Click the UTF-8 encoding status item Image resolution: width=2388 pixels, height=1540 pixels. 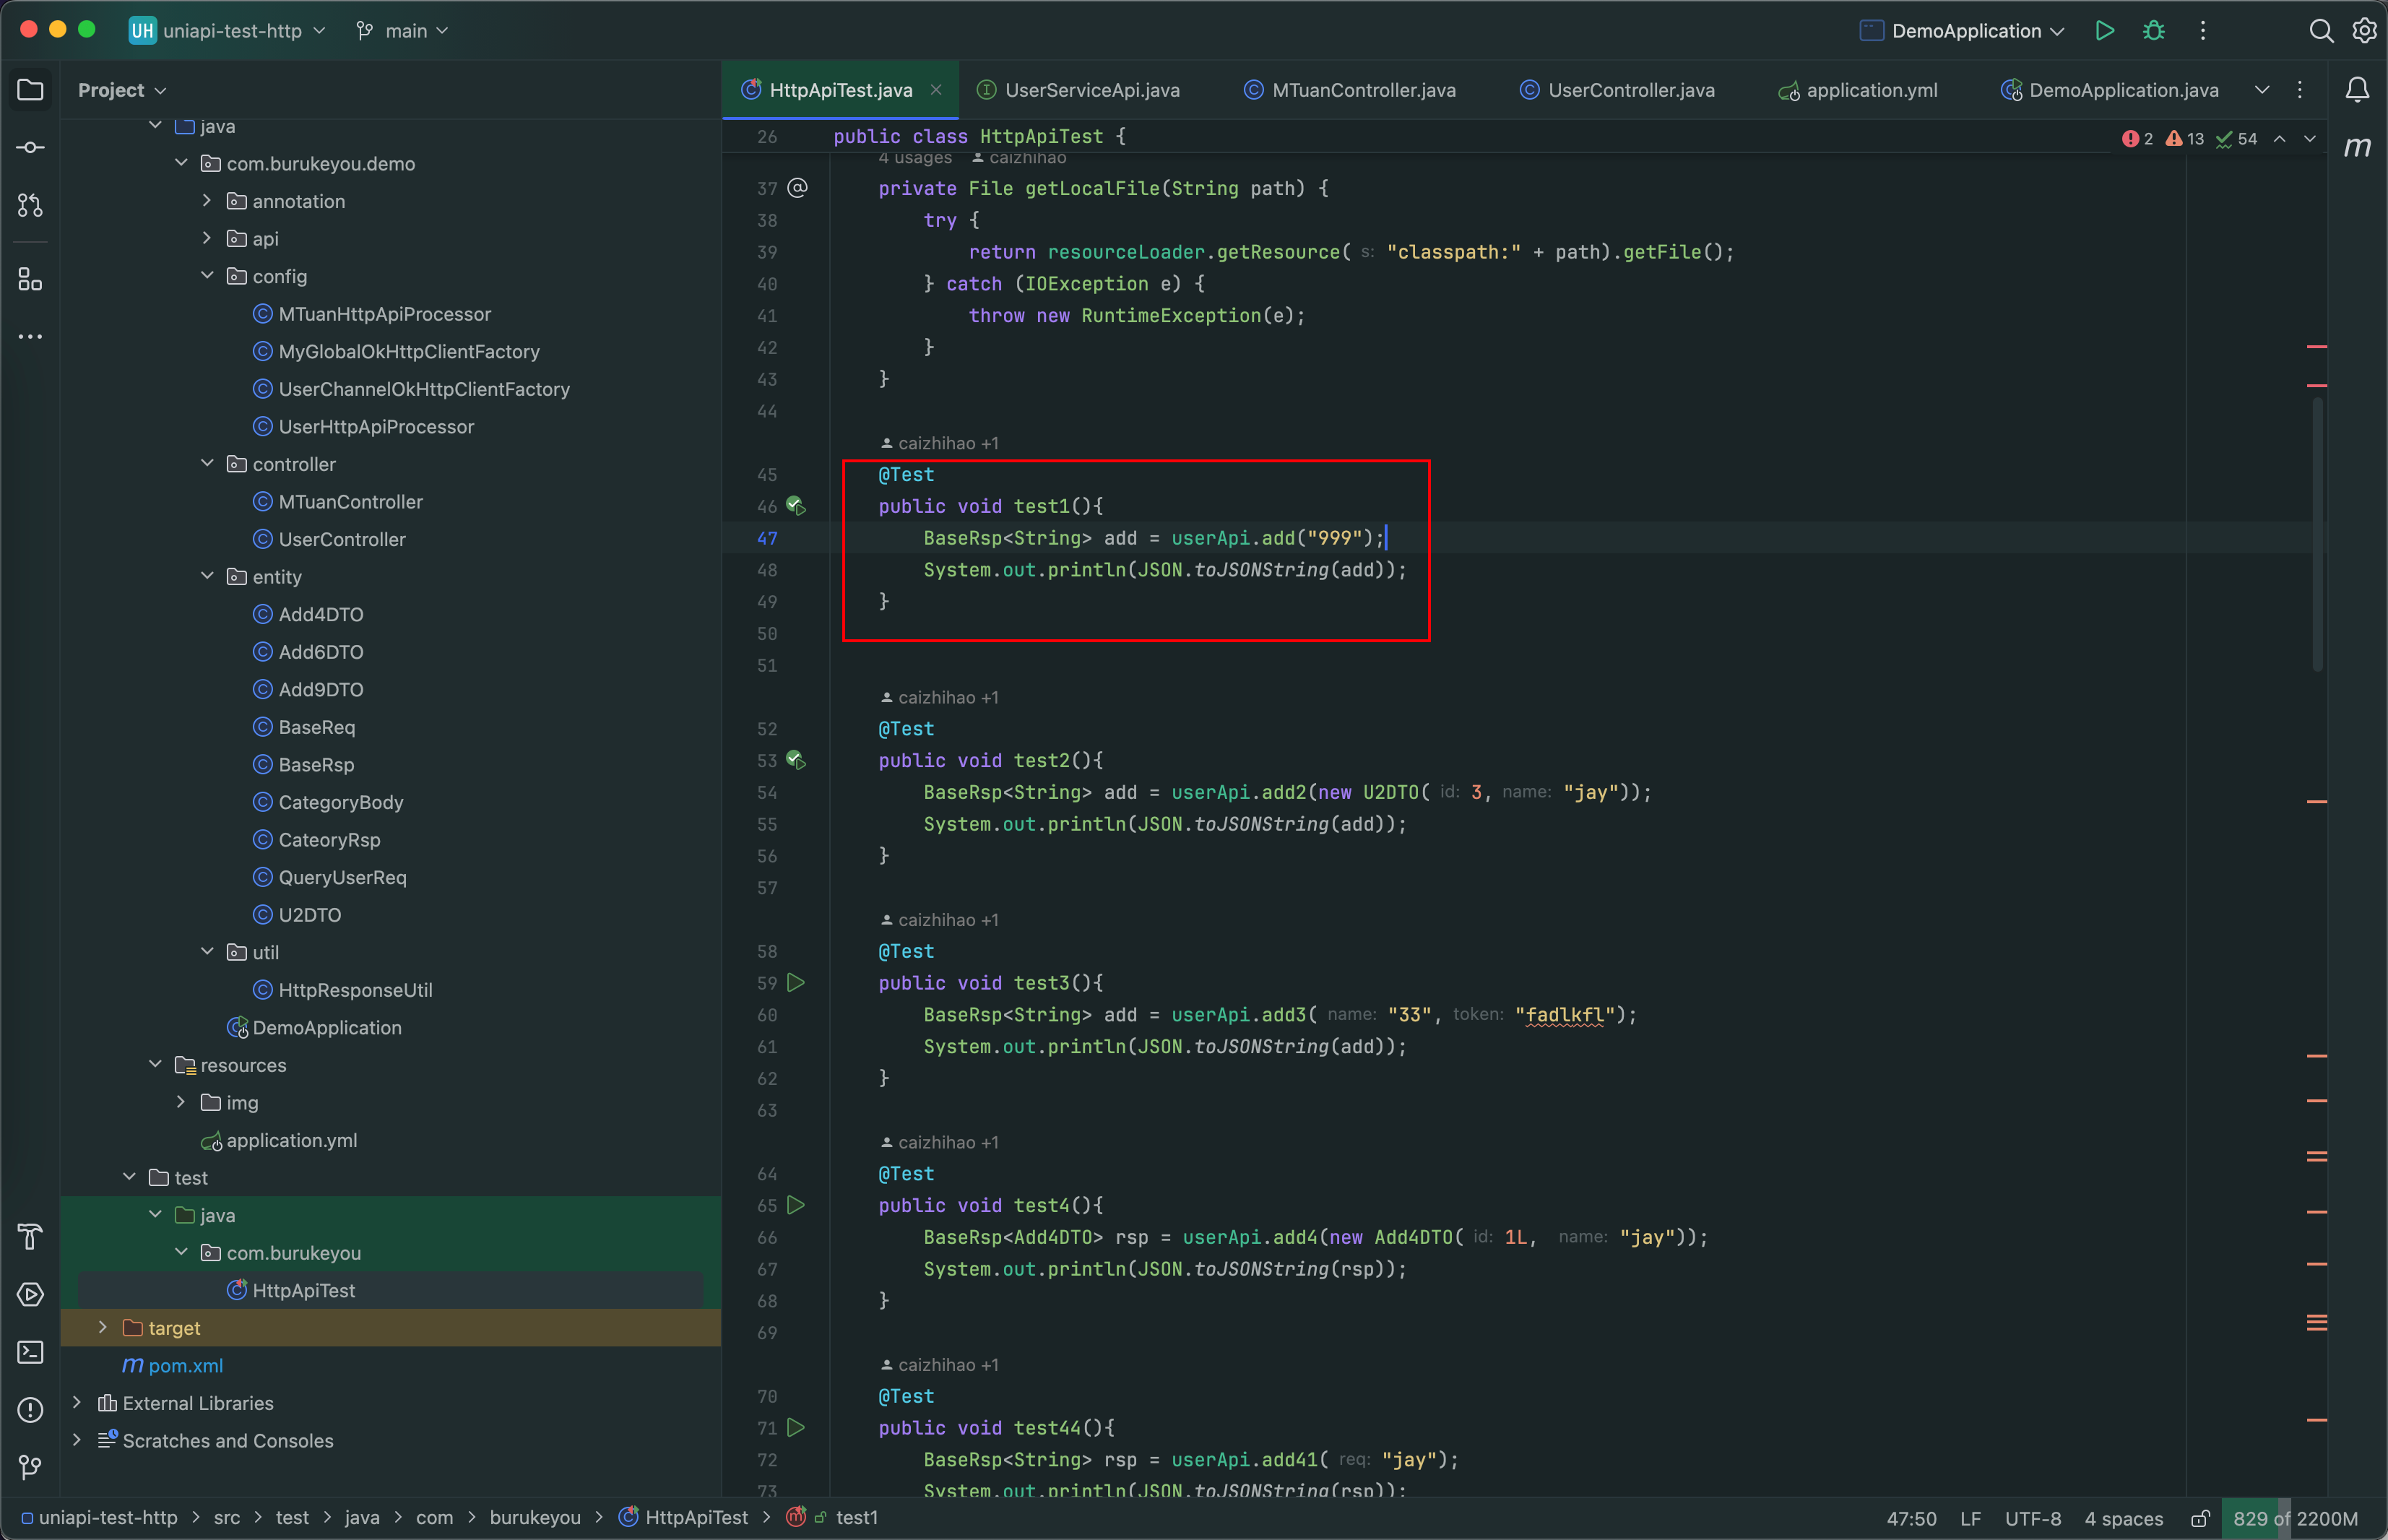click(2032, 1518)
